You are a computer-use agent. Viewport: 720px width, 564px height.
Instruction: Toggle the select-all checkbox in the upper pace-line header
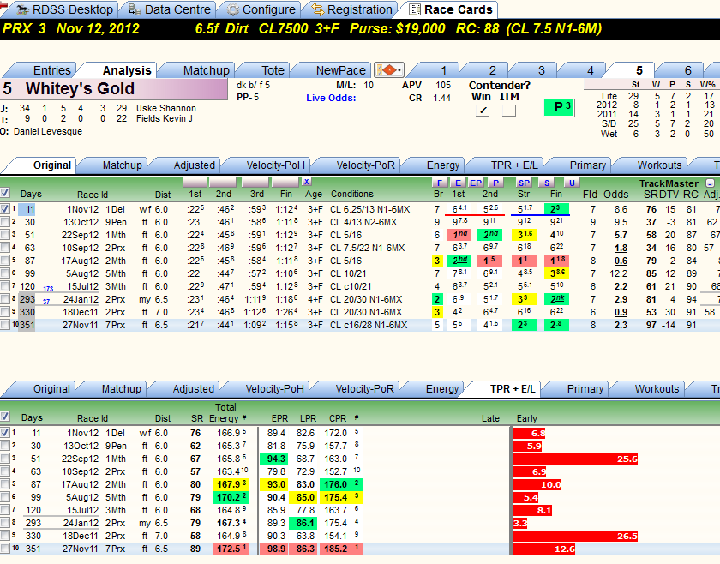[4, 193]
